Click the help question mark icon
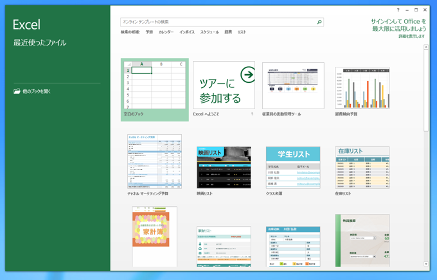This screenshot has height=280, width=437. pyautogui.click(x=398, y=10)
